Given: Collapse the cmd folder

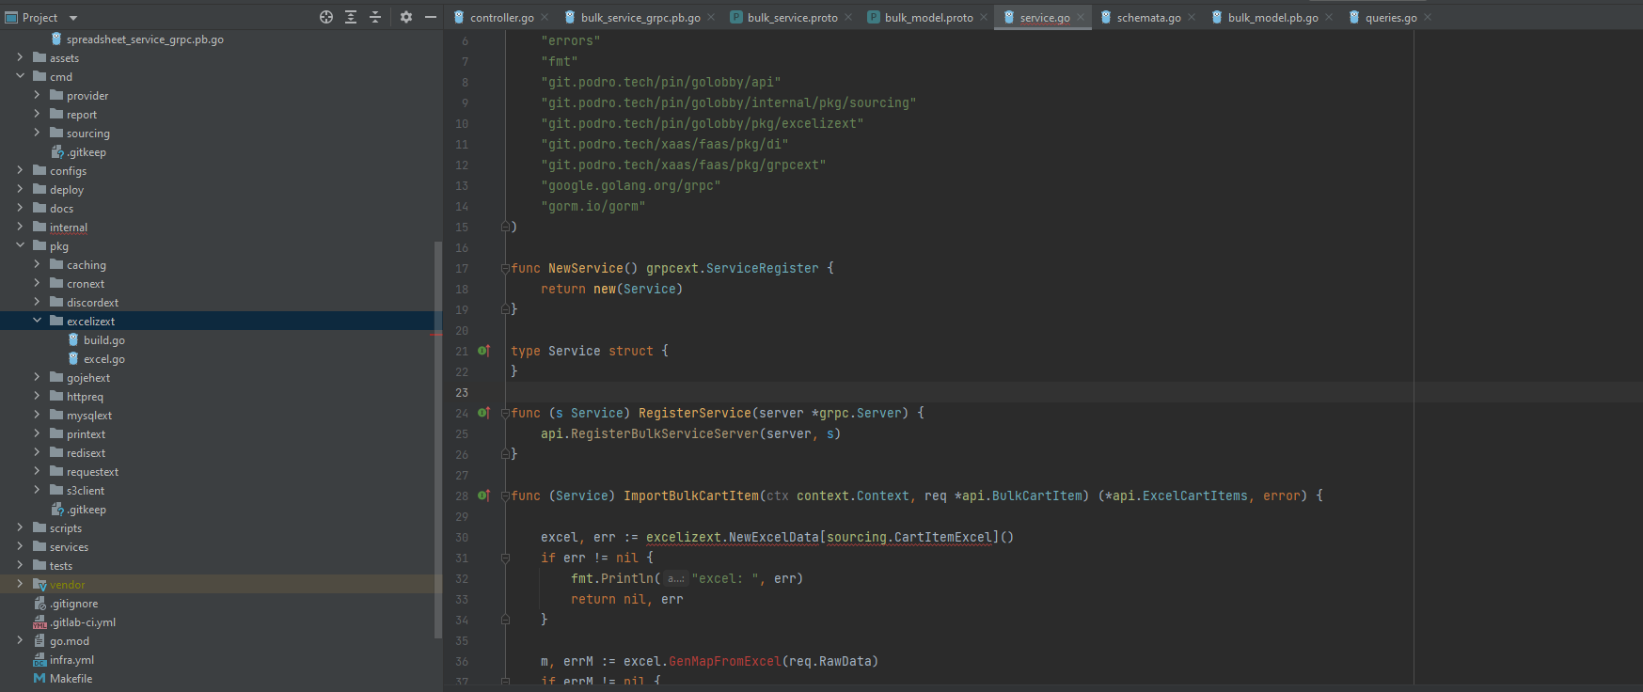Looking at the screenshot, I should coord(20,76).
